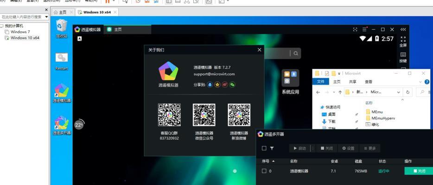Sort by 序号 column arrow in 逍遥多开器

tap(274, 161)
